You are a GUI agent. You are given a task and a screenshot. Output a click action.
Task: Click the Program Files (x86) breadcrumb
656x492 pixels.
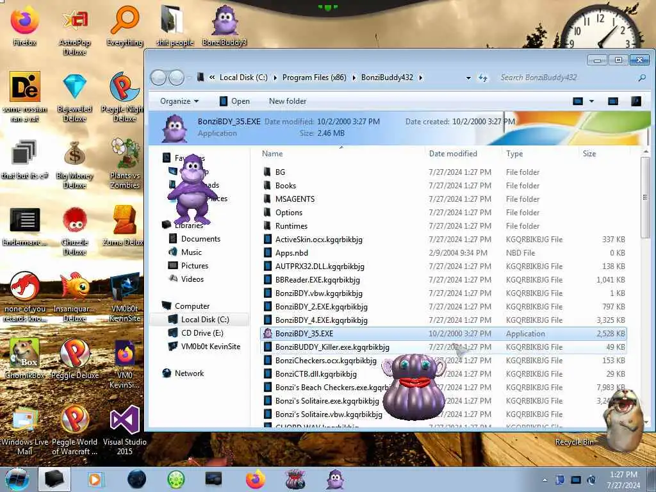[314, 78]
